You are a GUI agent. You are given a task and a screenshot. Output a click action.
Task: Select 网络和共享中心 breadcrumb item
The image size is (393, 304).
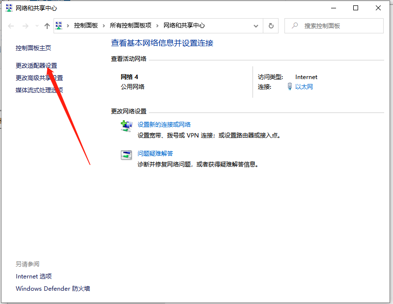click(x=184, y=26)
